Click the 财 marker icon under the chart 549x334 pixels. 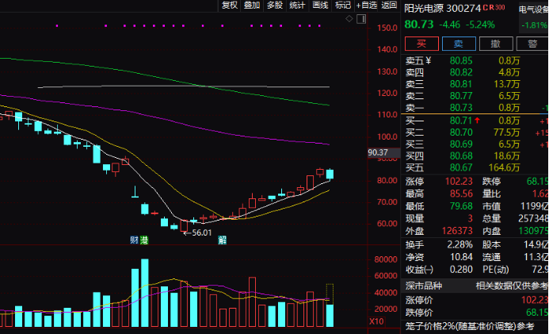point(134,240)
